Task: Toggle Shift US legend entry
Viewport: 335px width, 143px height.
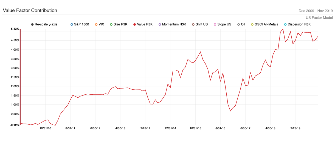Action: pos(200,24)
